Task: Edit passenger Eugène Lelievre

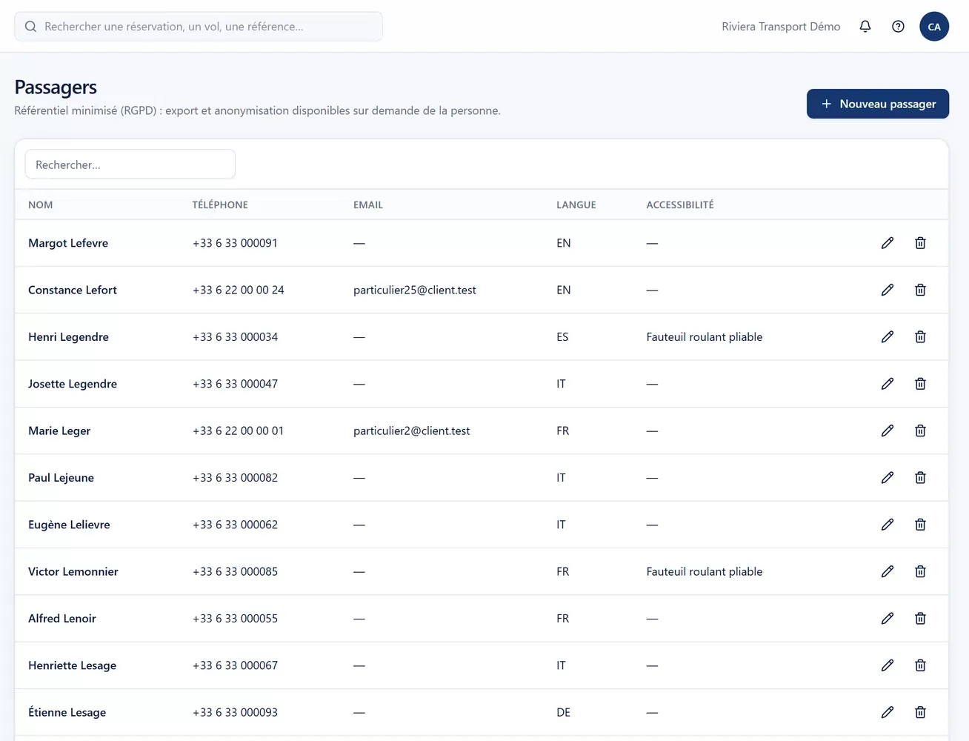Action: click(x=888, y=525)
